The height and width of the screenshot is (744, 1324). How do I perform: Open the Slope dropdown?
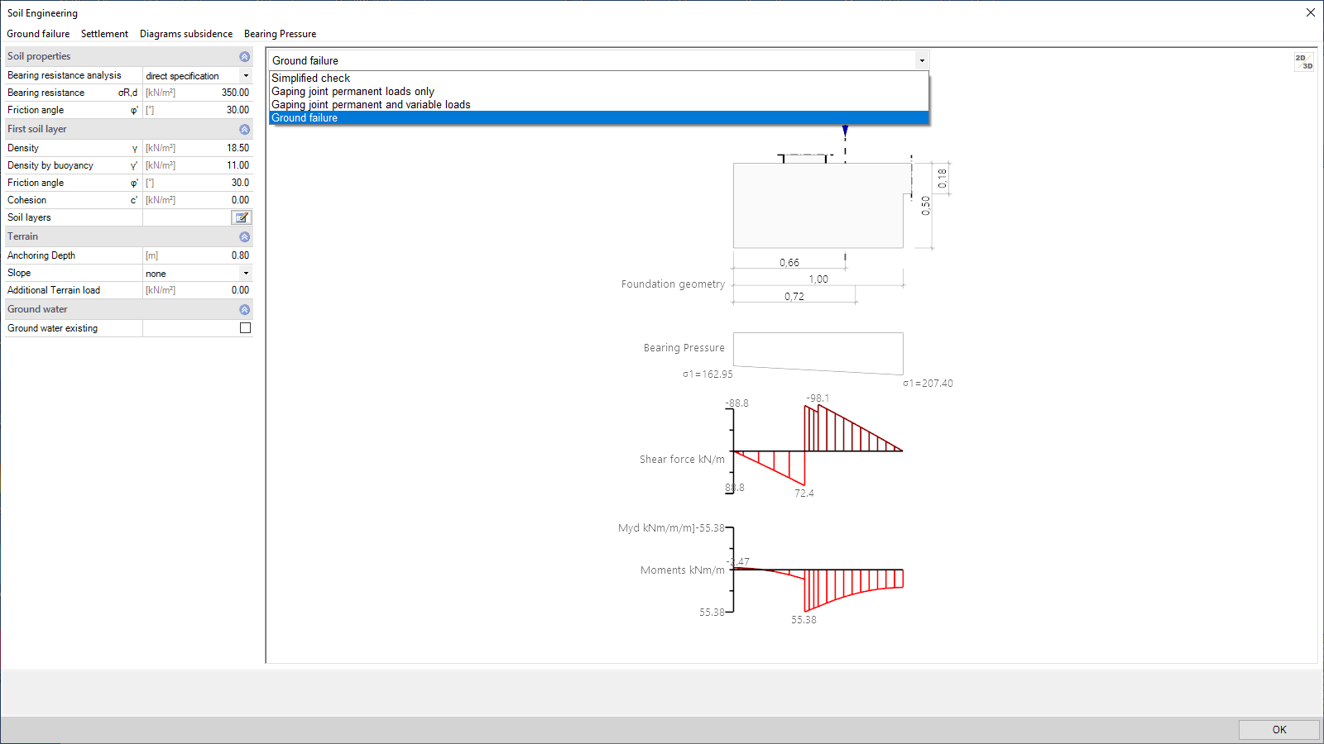pos(246,273)
